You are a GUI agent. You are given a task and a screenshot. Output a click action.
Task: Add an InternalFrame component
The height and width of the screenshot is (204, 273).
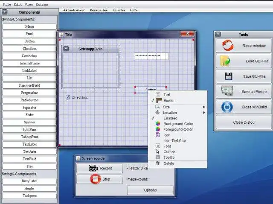pyautogui.click(x=29, y=63)
